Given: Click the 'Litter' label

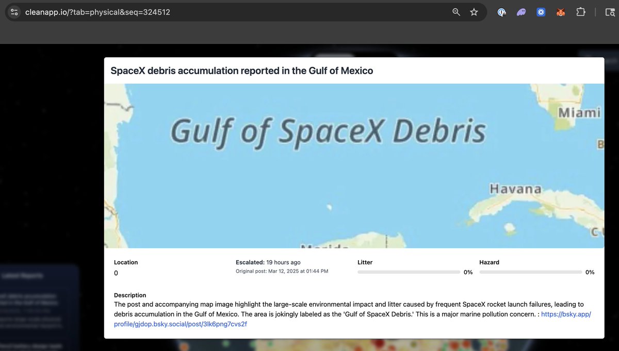Looking at the screenshot, I should coord(365,262).
